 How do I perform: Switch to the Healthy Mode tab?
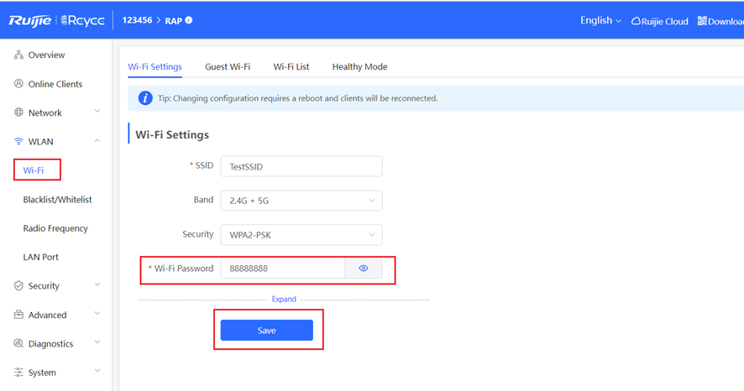(x=359, y=67)
